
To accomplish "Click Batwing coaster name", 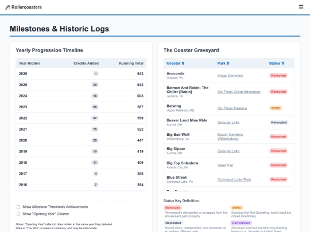I will pos(173,106).
